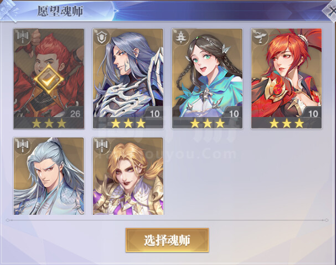Click the level 10 badge on black-haired girl card
The image size is (336, 265).
[234, 114]
